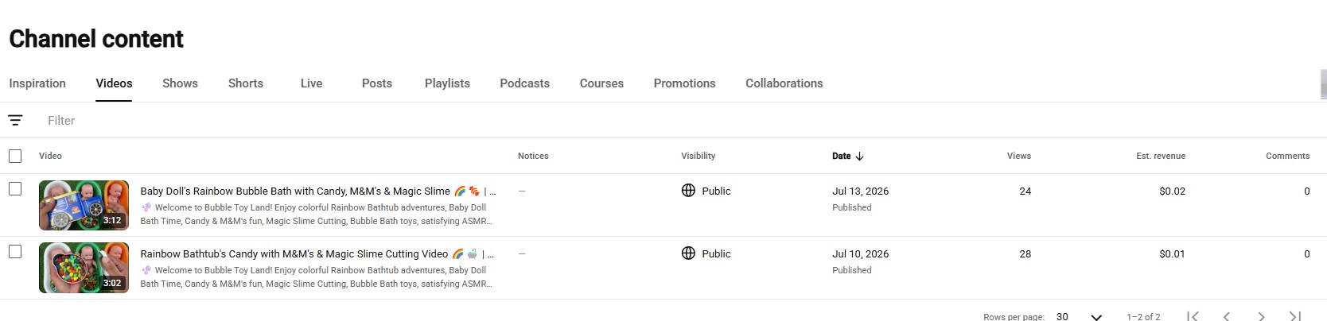Go to next page arrow

pos(1261,316)
